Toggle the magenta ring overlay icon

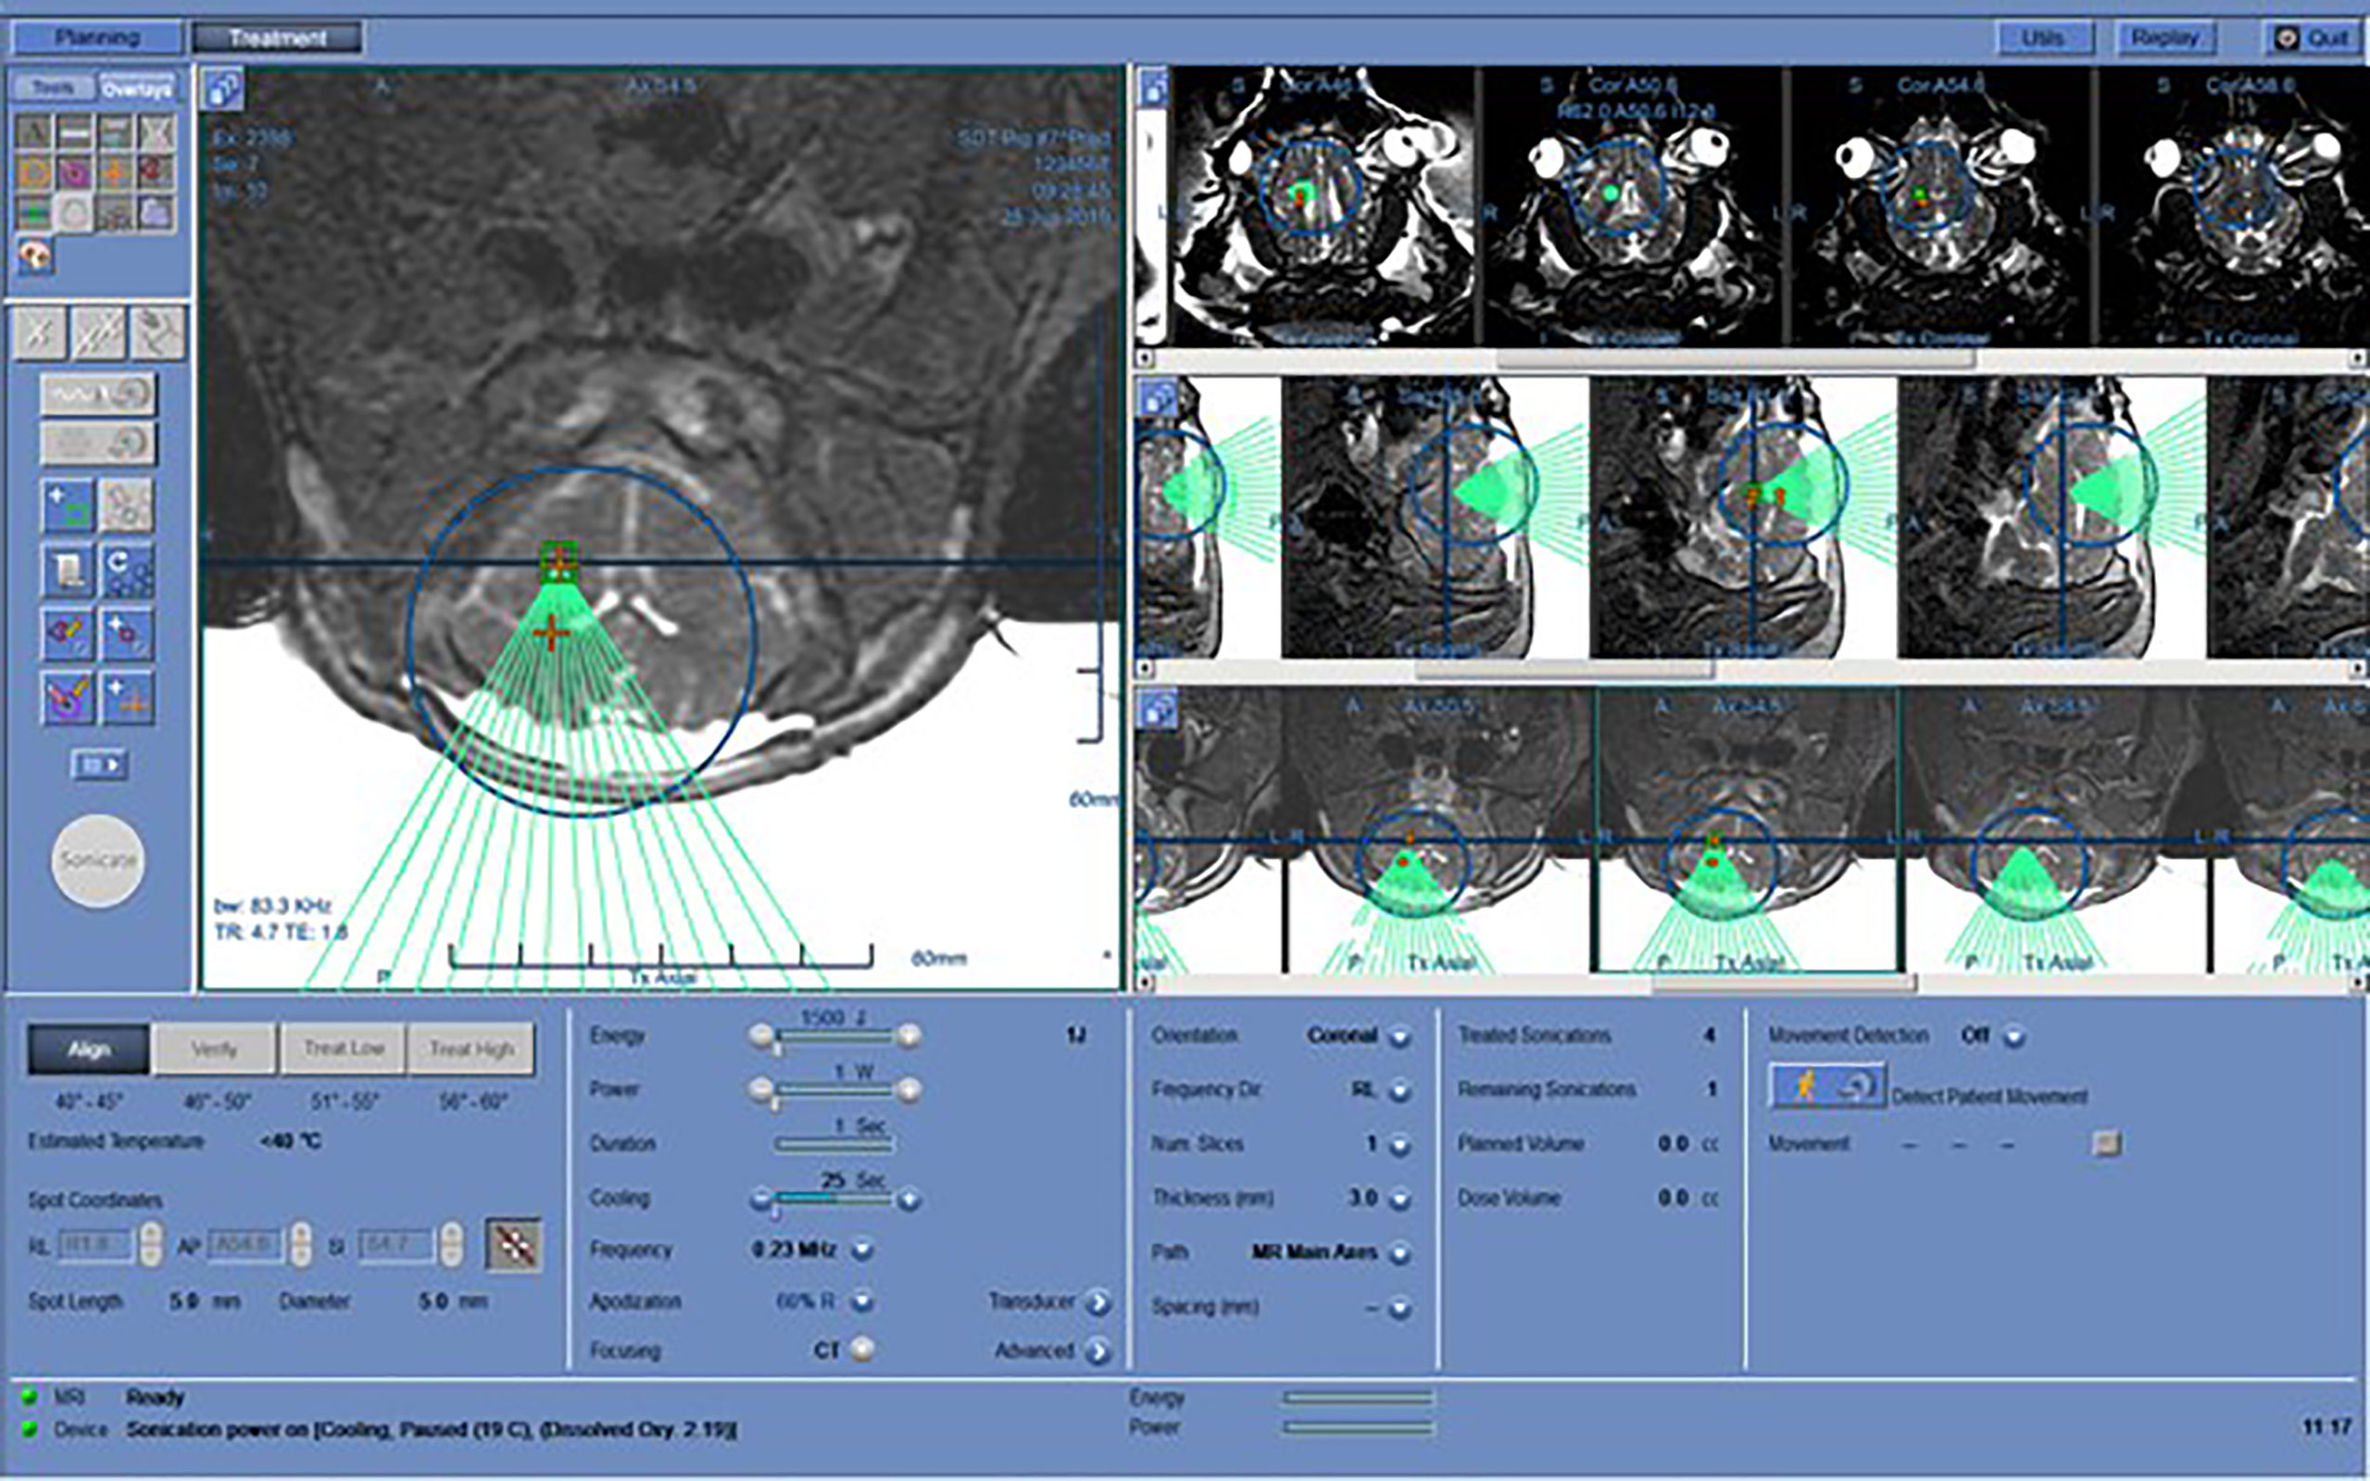[74, 172]
